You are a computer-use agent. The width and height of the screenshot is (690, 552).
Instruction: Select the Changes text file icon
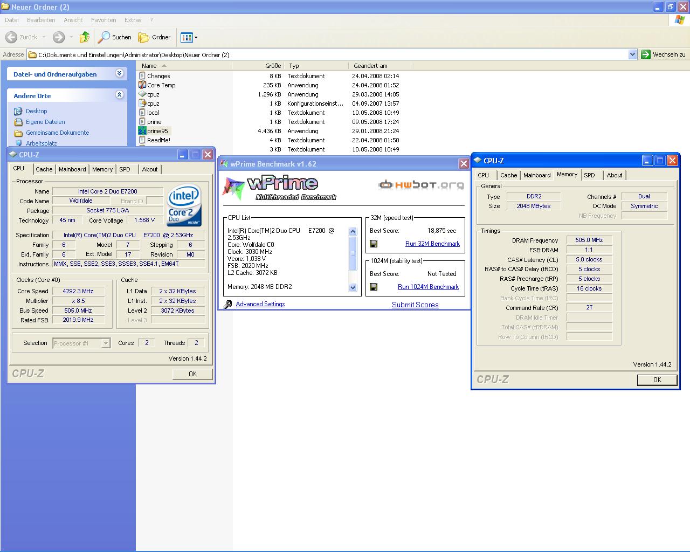click(x=142, y=76)
